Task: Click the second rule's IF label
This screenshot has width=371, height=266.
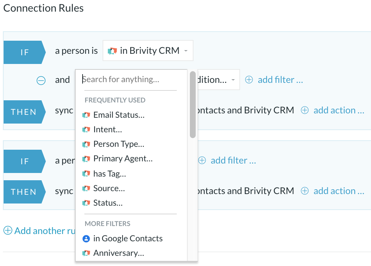Action: 25,161
